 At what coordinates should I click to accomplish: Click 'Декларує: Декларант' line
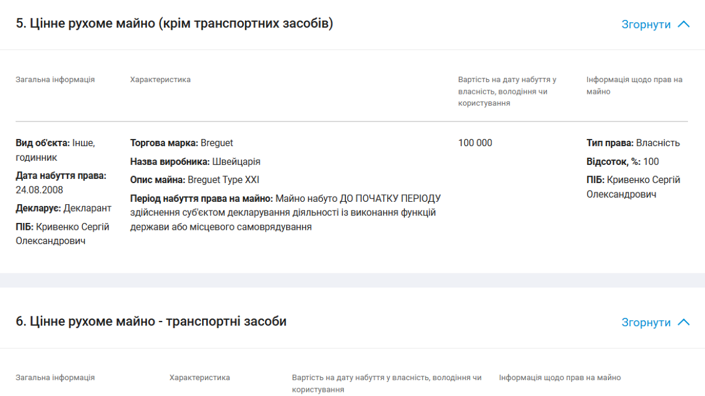(63, 208)
